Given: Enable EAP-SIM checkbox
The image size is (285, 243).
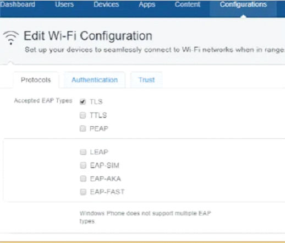Looking at the screenshot, I should tap(83, 165).
